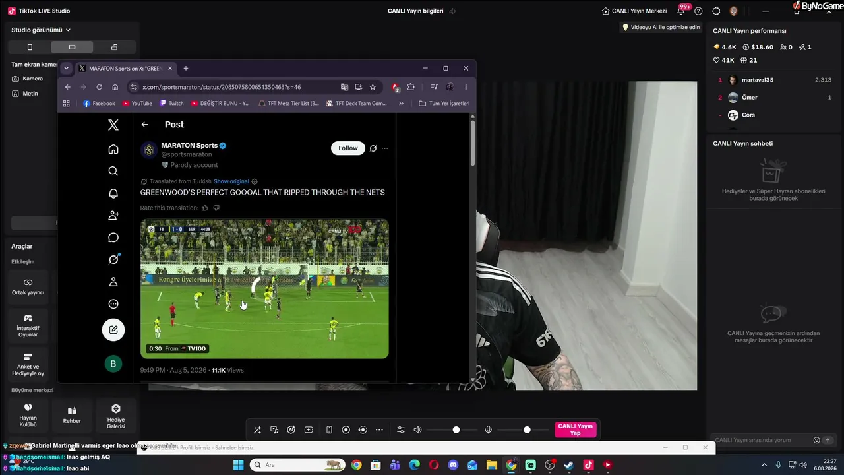Go back using the Post back arrow
This screenshot has height=475, width=844.
pyautogui.click(x=144, y=124)
